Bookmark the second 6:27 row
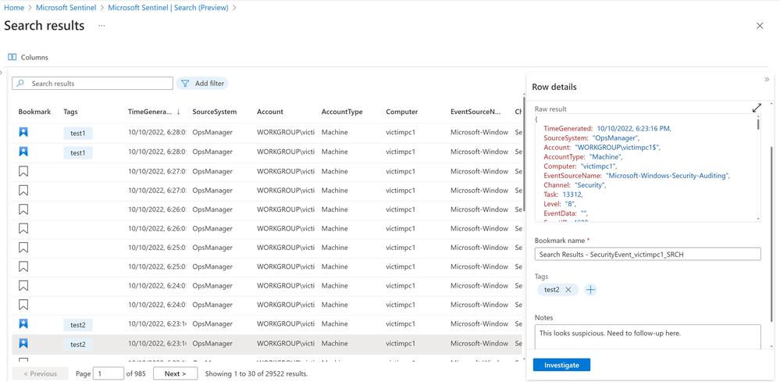This screenshot has width=780, height=386. click(x=23, y=190)
